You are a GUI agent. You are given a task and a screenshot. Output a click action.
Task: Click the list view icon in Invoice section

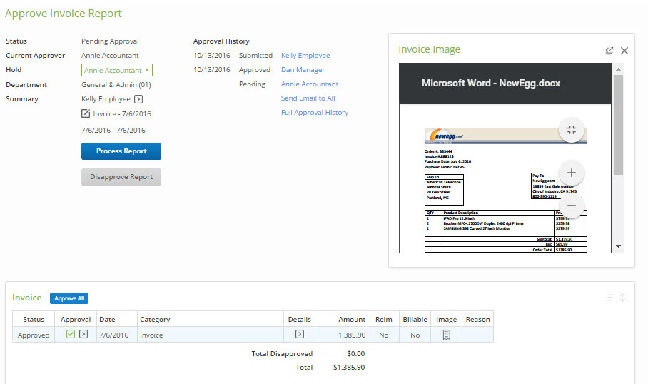pos(609,298)
